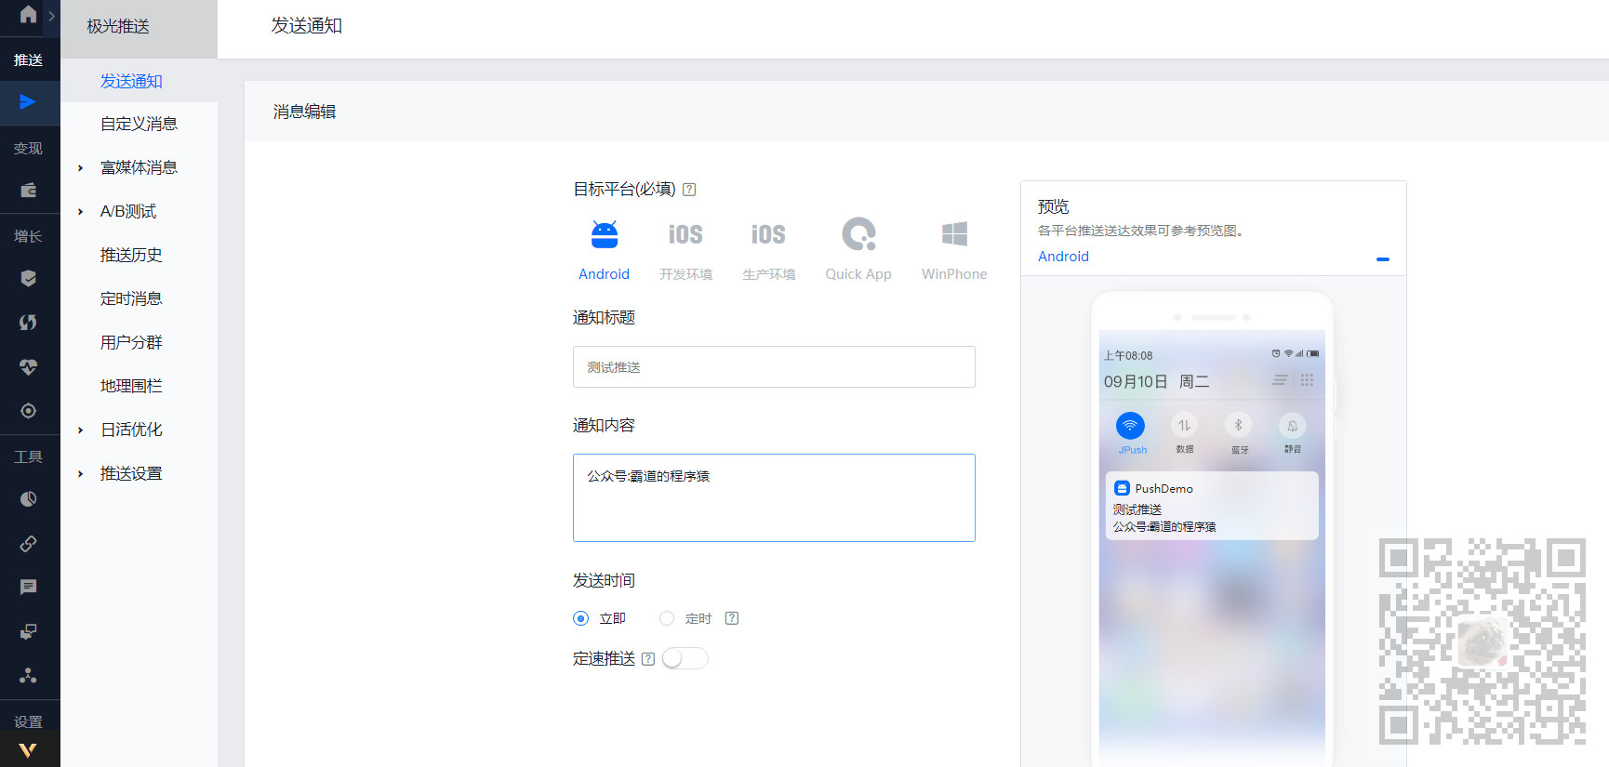Image resolution: width=1609 pixels, height=767 pixels.
Task: Open the heartbeat monitor sidebar icon
Action: tap(29, 366)
